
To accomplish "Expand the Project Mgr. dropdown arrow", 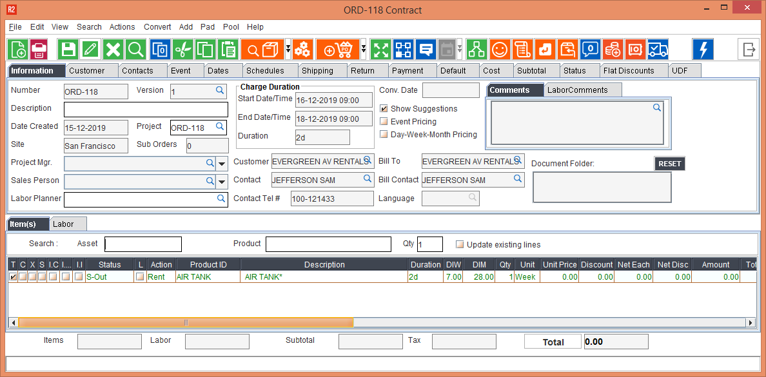I will pyautogui.click(x=222, y=164).
